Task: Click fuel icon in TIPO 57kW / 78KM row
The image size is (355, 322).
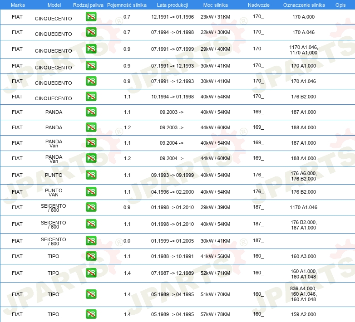Action: [x=91, y=314]
